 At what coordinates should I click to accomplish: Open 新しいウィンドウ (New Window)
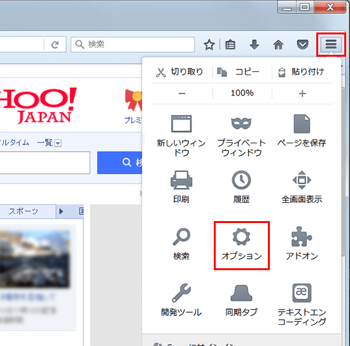tap(181, 135)
